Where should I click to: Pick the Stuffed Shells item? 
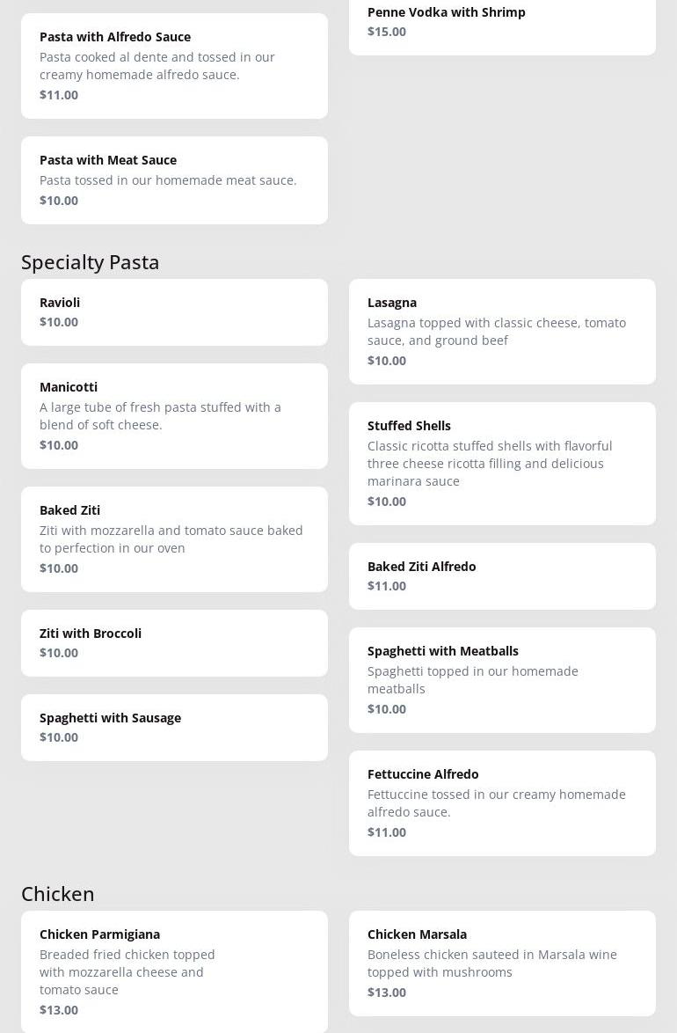tap(501, 463)
